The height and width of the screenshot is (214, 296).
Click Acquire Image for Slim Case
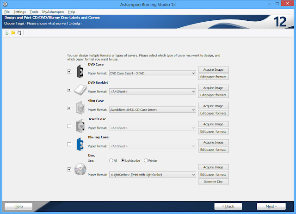click(213, 106)
